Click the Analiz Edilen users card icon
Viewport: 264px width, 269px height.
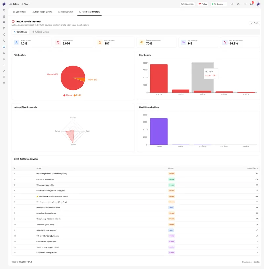[x=16, y=42]
